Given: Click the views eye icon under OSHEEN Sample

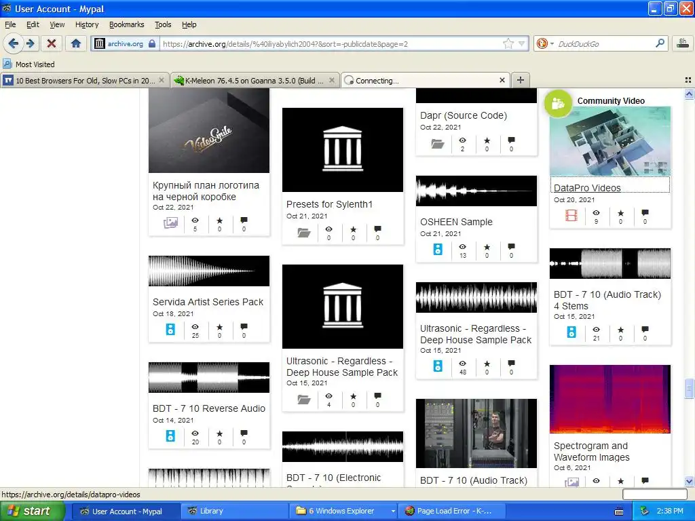Looking at the screenshot, I should pyautogui.click(x=462, y=247).
